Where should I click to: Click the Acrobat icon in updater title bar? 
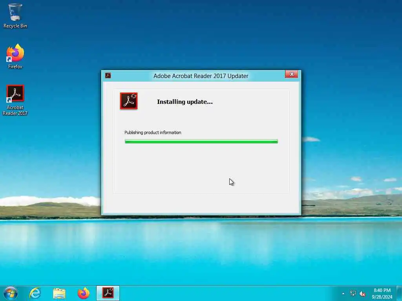click(x=108, y=76)
